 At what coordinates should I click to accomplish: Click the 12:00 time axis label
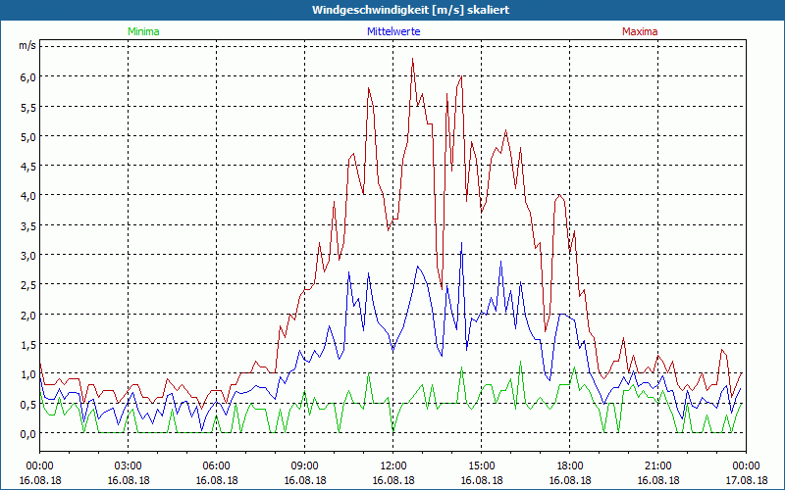tap(393, 466)
